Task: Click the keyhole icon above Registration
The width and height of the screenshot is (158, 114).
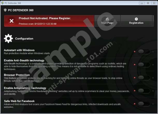Action: tap(136, 19)
